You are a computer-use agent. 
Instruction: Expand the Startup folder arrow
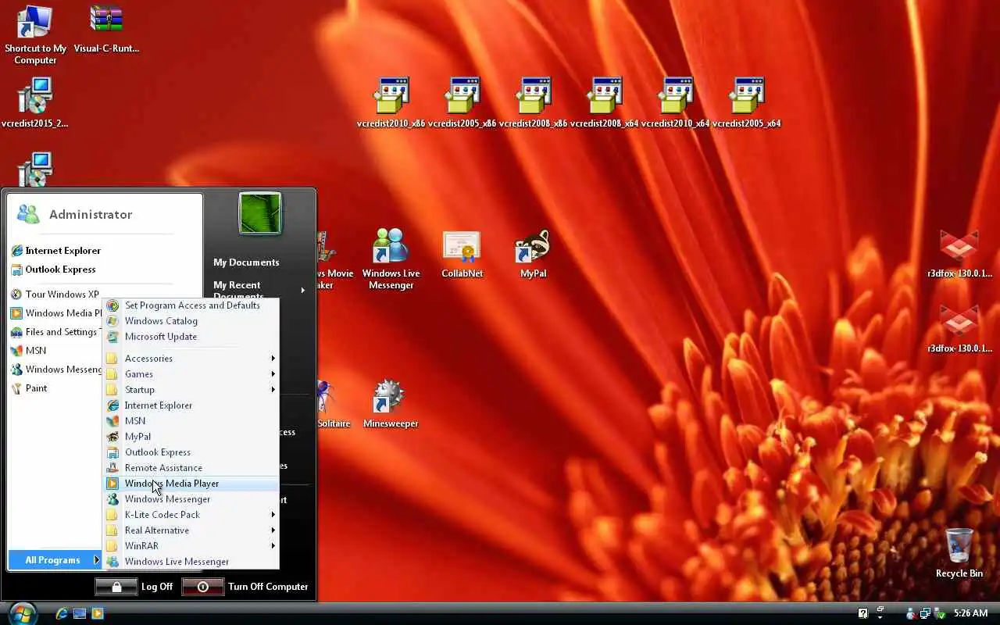point(273,390)
